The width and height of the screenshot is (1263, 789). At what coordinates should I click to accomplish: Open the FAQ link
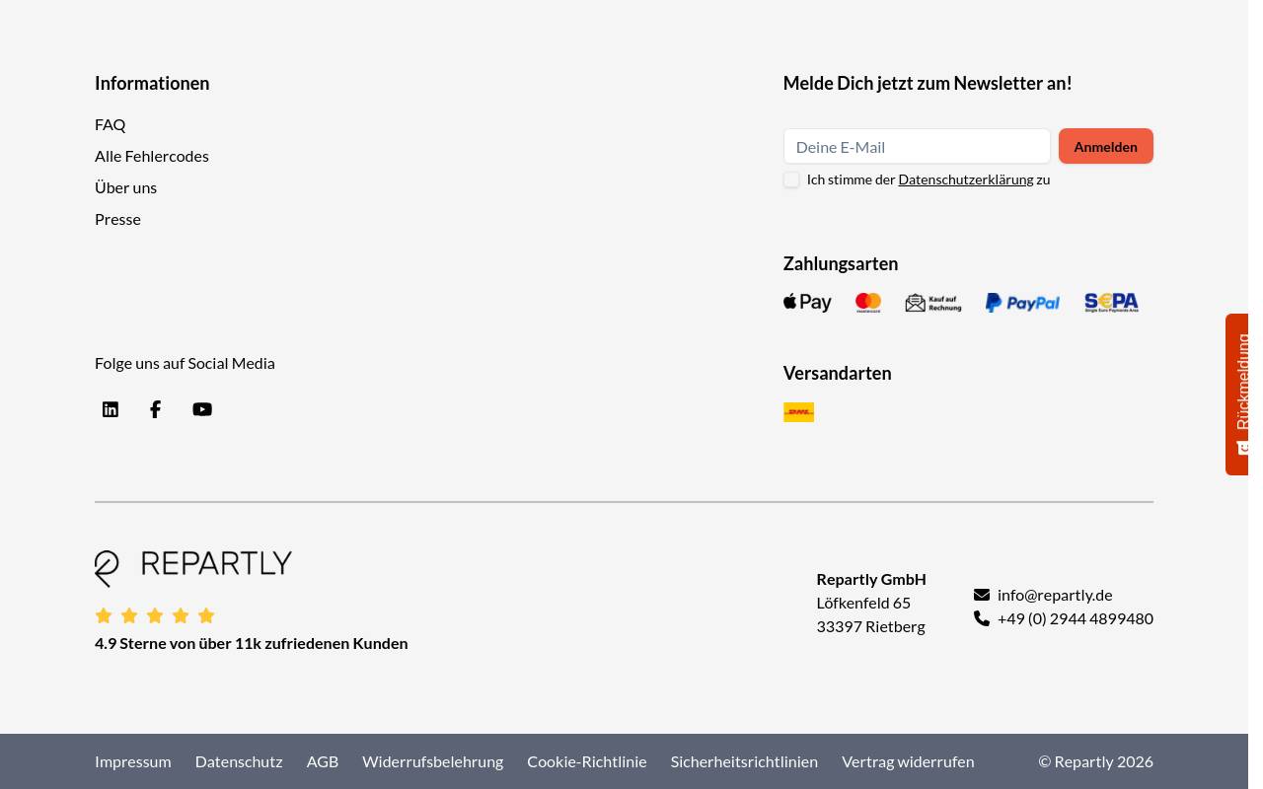point(111,124)
